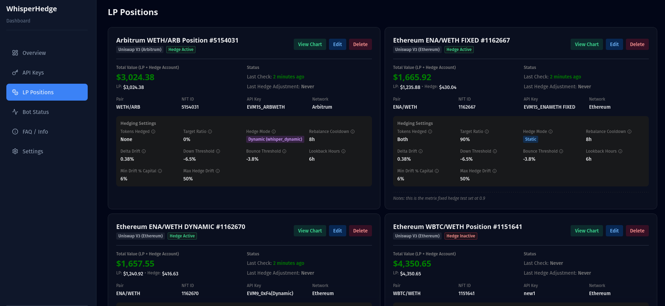Viewport: 665px width, 306px height.
Task: Click the $3,024.38 total value amount
Action: (135, 77)
